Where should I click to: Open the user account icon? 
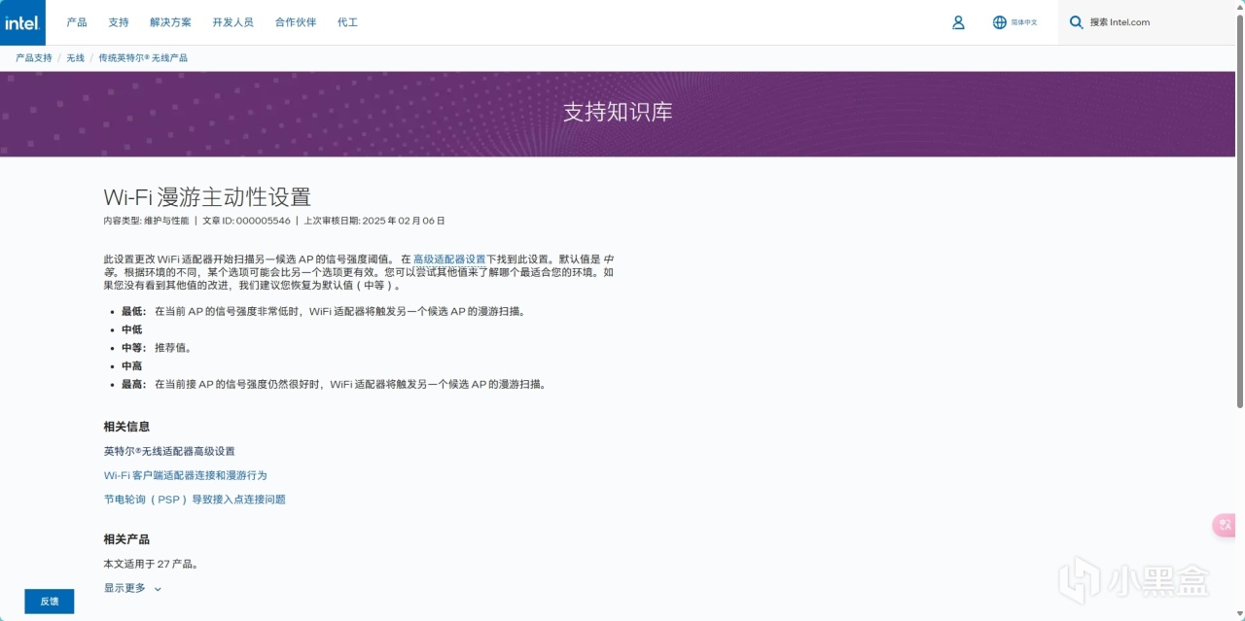[958, 22]
